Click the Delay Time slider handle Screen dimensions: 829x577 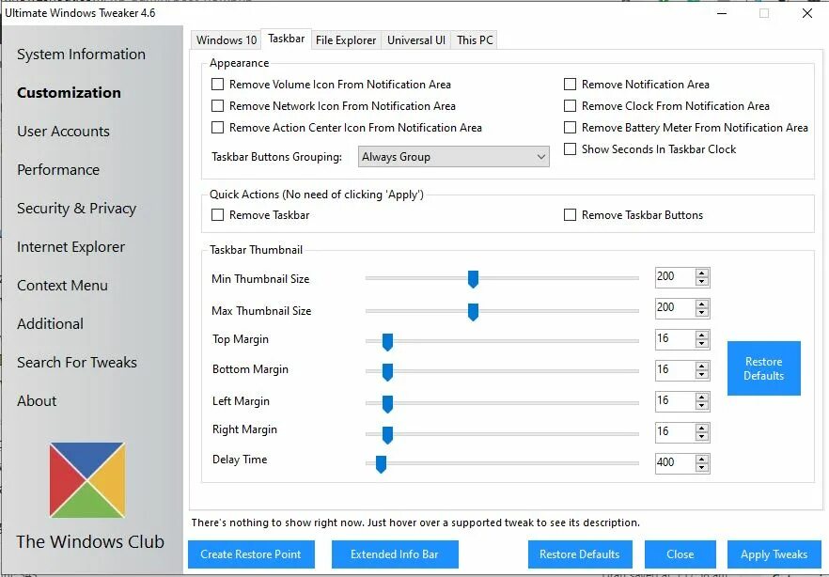click(x=381, y=464)
